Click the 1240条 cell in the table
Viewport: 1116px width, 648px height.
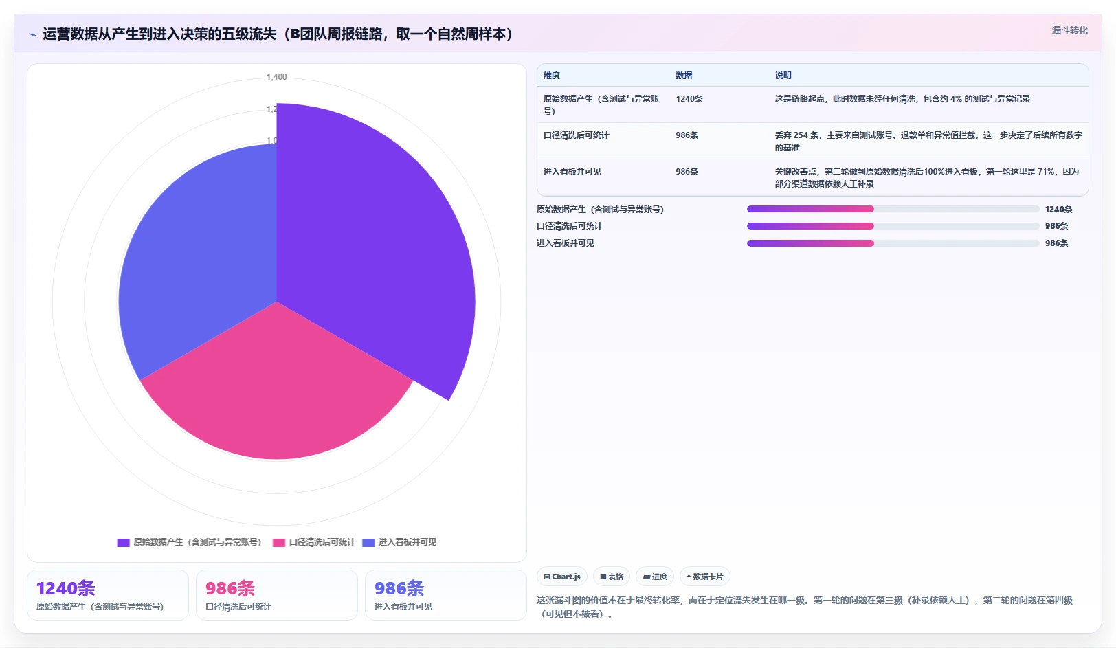click(689, 99)
